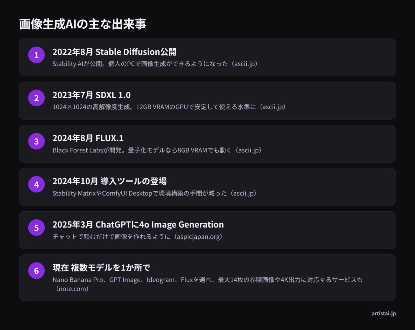Click description 1024×1024の高解像度生成

[169, 107]
